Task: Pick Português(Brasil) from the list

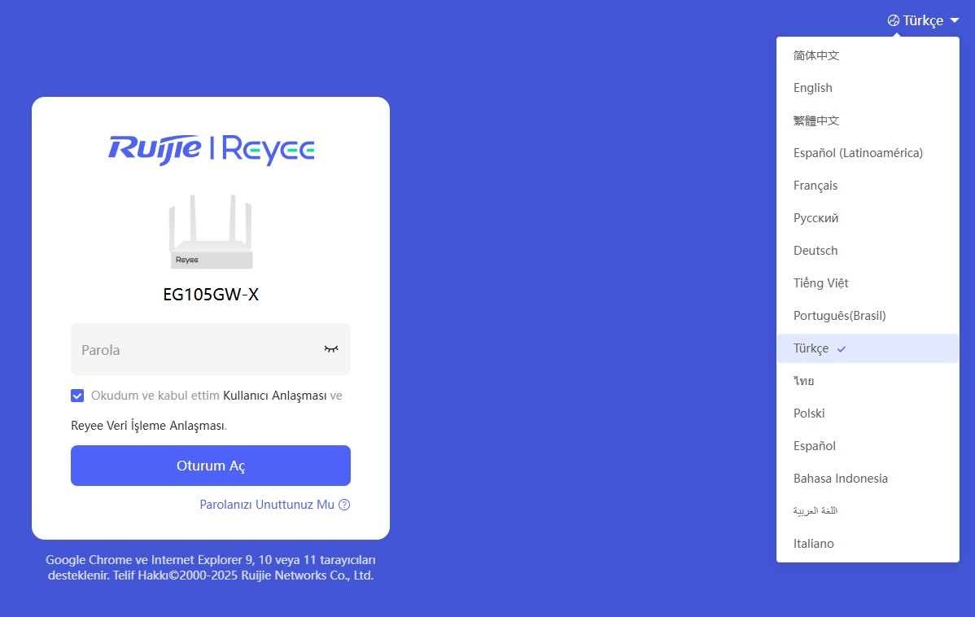Action: [868, 315]
